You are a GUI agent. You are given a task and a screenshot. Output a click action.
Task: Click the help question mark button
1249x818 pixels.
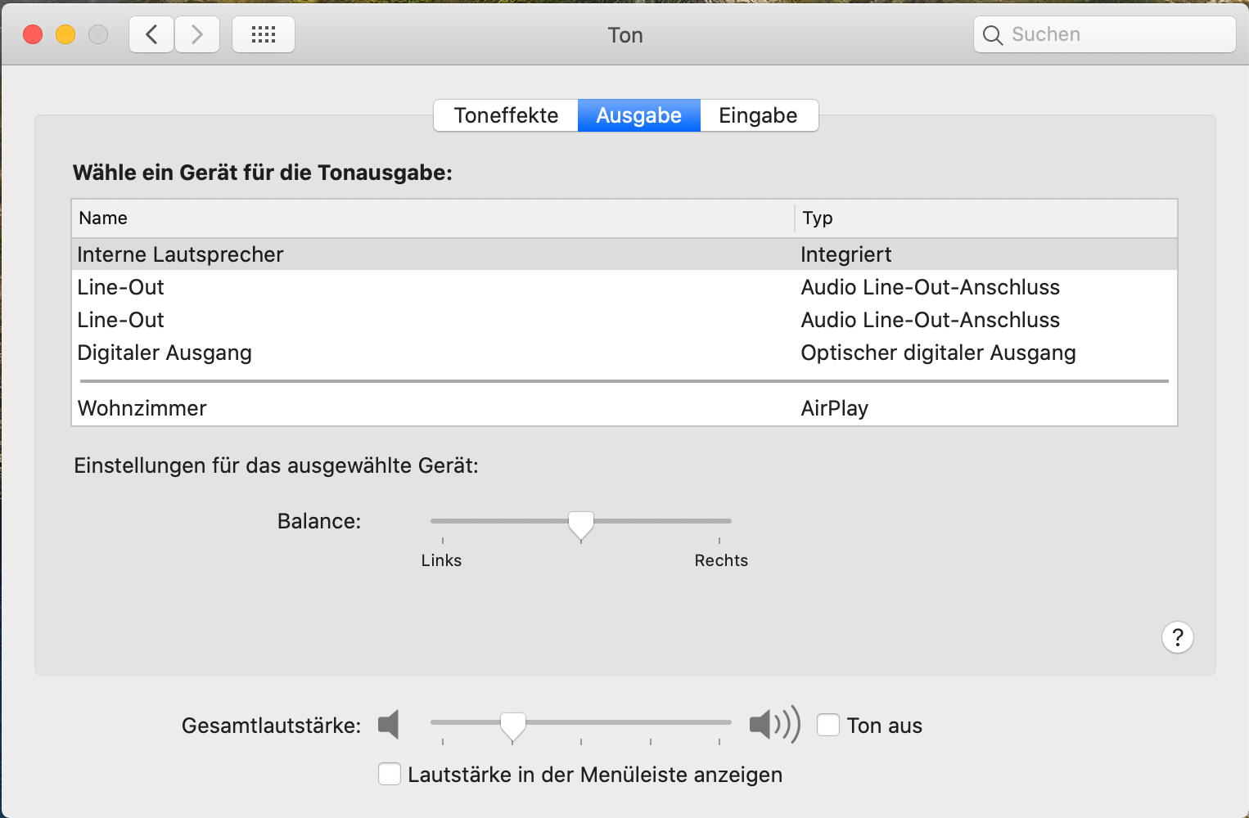tap(1177, 637)
